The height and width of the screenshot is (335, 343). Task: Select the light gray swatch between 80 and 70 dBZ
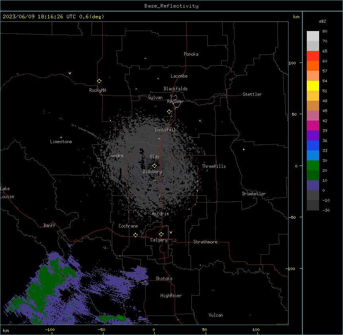[313, 36]
